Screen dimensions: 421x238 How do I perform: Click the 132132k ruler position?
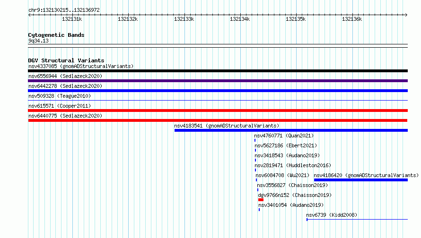point(128,19)
